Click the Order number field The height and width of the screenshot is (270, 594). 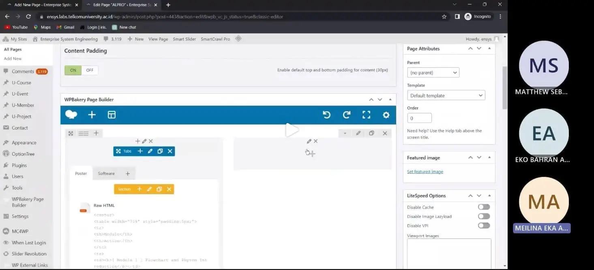point(419,118)
